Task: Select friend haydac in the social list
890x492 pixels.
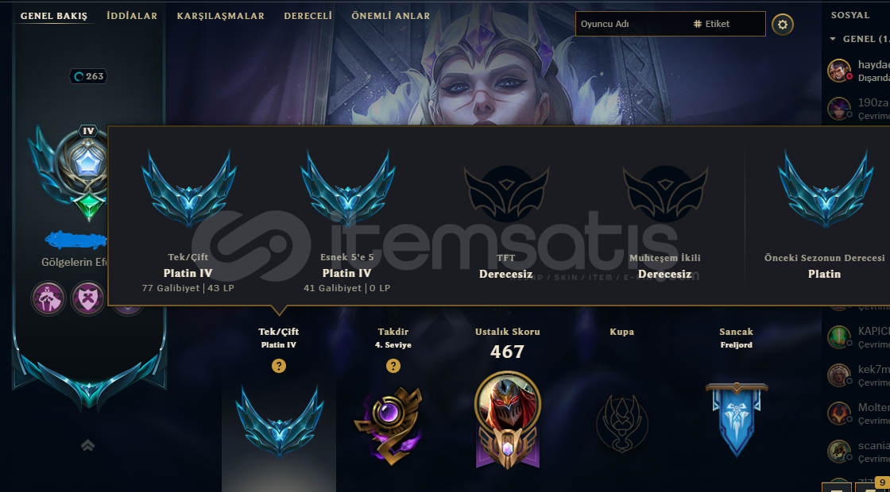Action: [857, 71]
